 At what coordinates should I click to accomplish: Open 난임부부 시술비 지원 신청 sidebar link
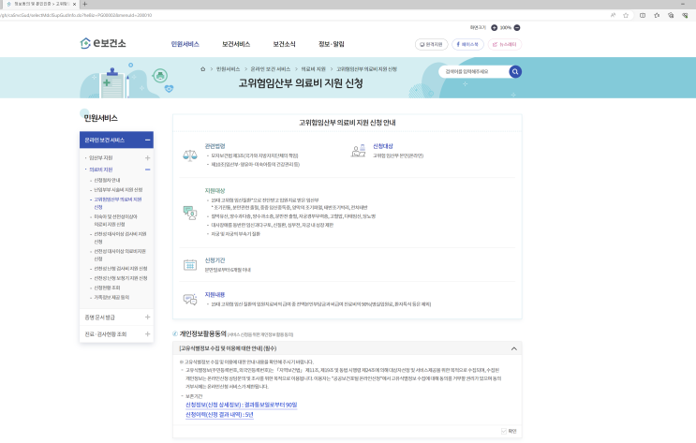click(118, 189)
